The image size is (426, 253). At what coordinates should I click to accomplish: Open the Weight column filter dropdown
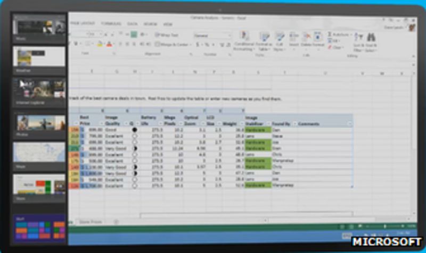[x=241, y=124]
